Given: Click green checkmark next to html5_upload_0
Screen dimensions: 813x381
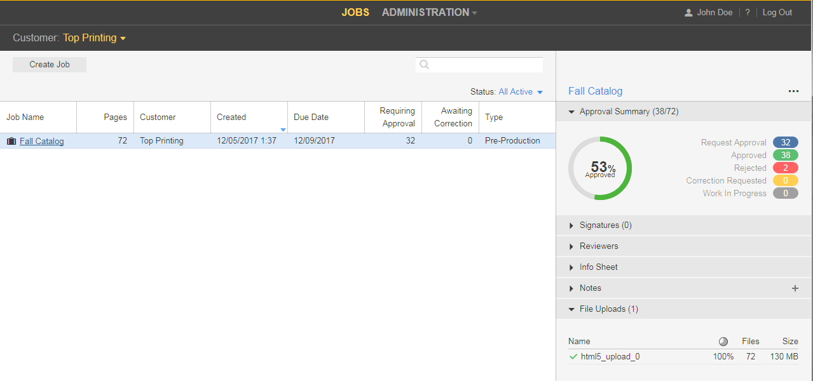Looking at the screenshot, I should [x=573, y=357].
